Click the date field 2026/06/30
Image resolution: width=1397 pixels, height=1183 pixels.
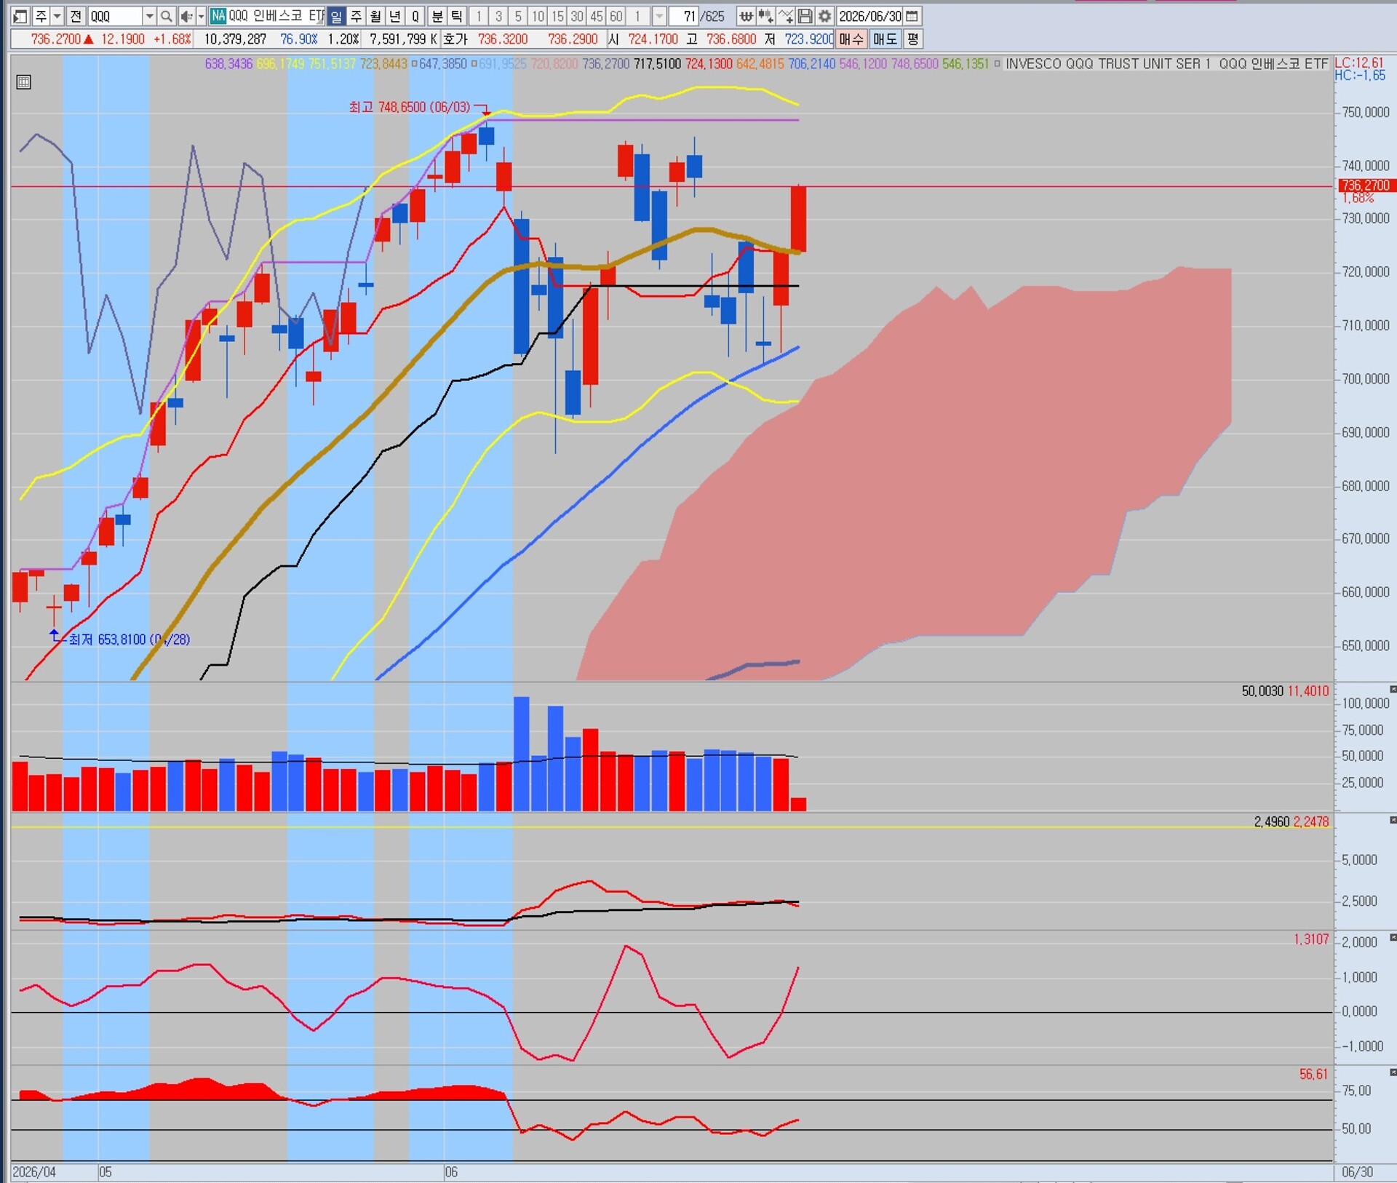coord(869,16)
